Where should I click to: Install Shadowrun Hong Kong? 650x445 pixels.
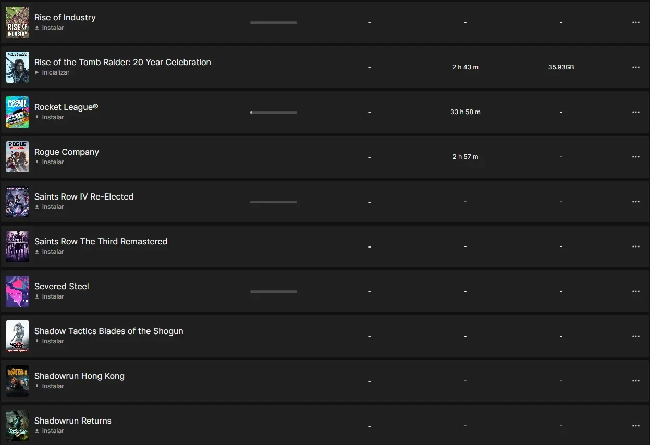[x=50, y=386]
